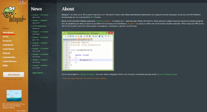
Task: Open Notepad++ 7.2.1 released news item
Action: [40, 54]
